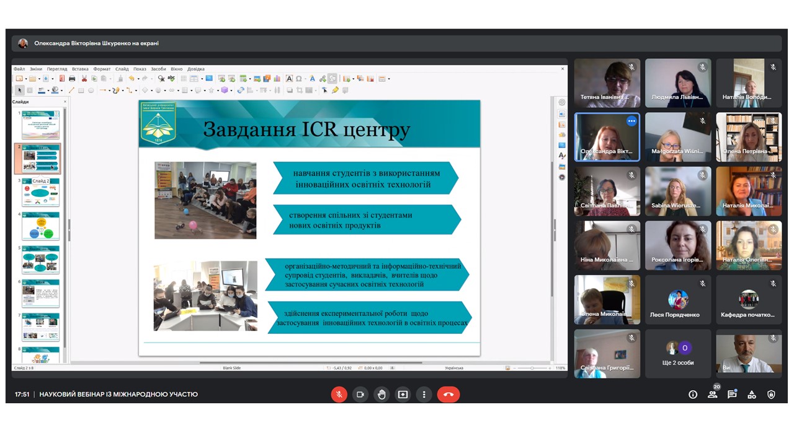The image size is (794, 446).
Task: Show the participants list of 20 people
Action: (713, 395)
